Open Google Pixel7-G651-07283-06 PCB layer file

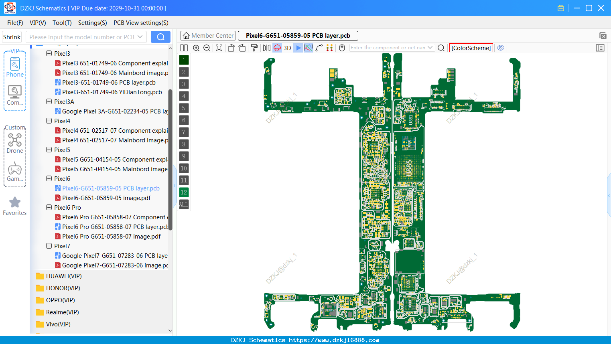[x=111, y=255]
